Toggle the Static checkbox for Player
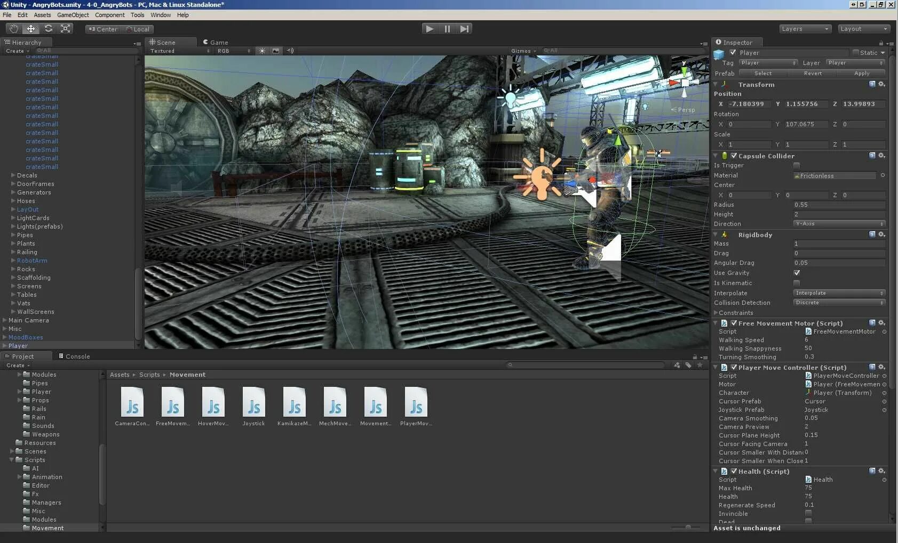The width and height of the screenshot is (898, 543). pyautogui.click(x=856, y=53)
